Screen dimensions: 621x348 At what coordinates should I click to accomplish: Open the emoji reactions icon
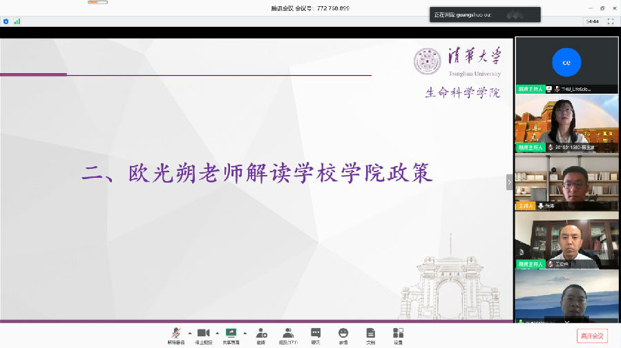[343, 334]
